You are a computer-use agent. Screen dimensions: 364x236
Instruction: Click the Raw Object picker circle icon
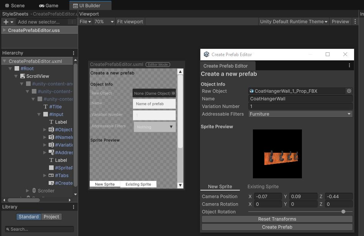[x=349, y=91]
